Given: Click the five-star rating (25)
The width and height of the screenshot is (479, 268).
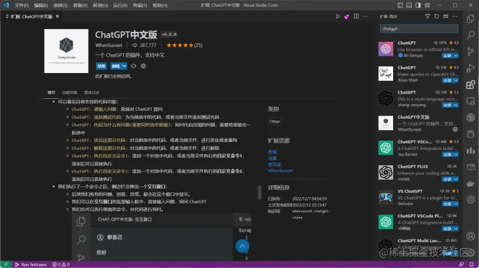Looking at the screenshot, I should [x=184, y=45].
